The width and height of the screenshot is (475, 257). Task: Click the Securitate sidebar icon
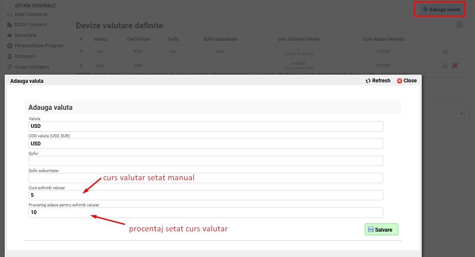[x=10, y=35]
